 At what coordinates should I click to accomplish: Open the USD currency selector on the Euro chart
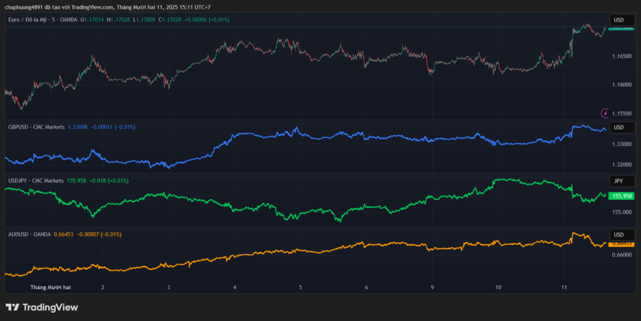tap(618, 20)
